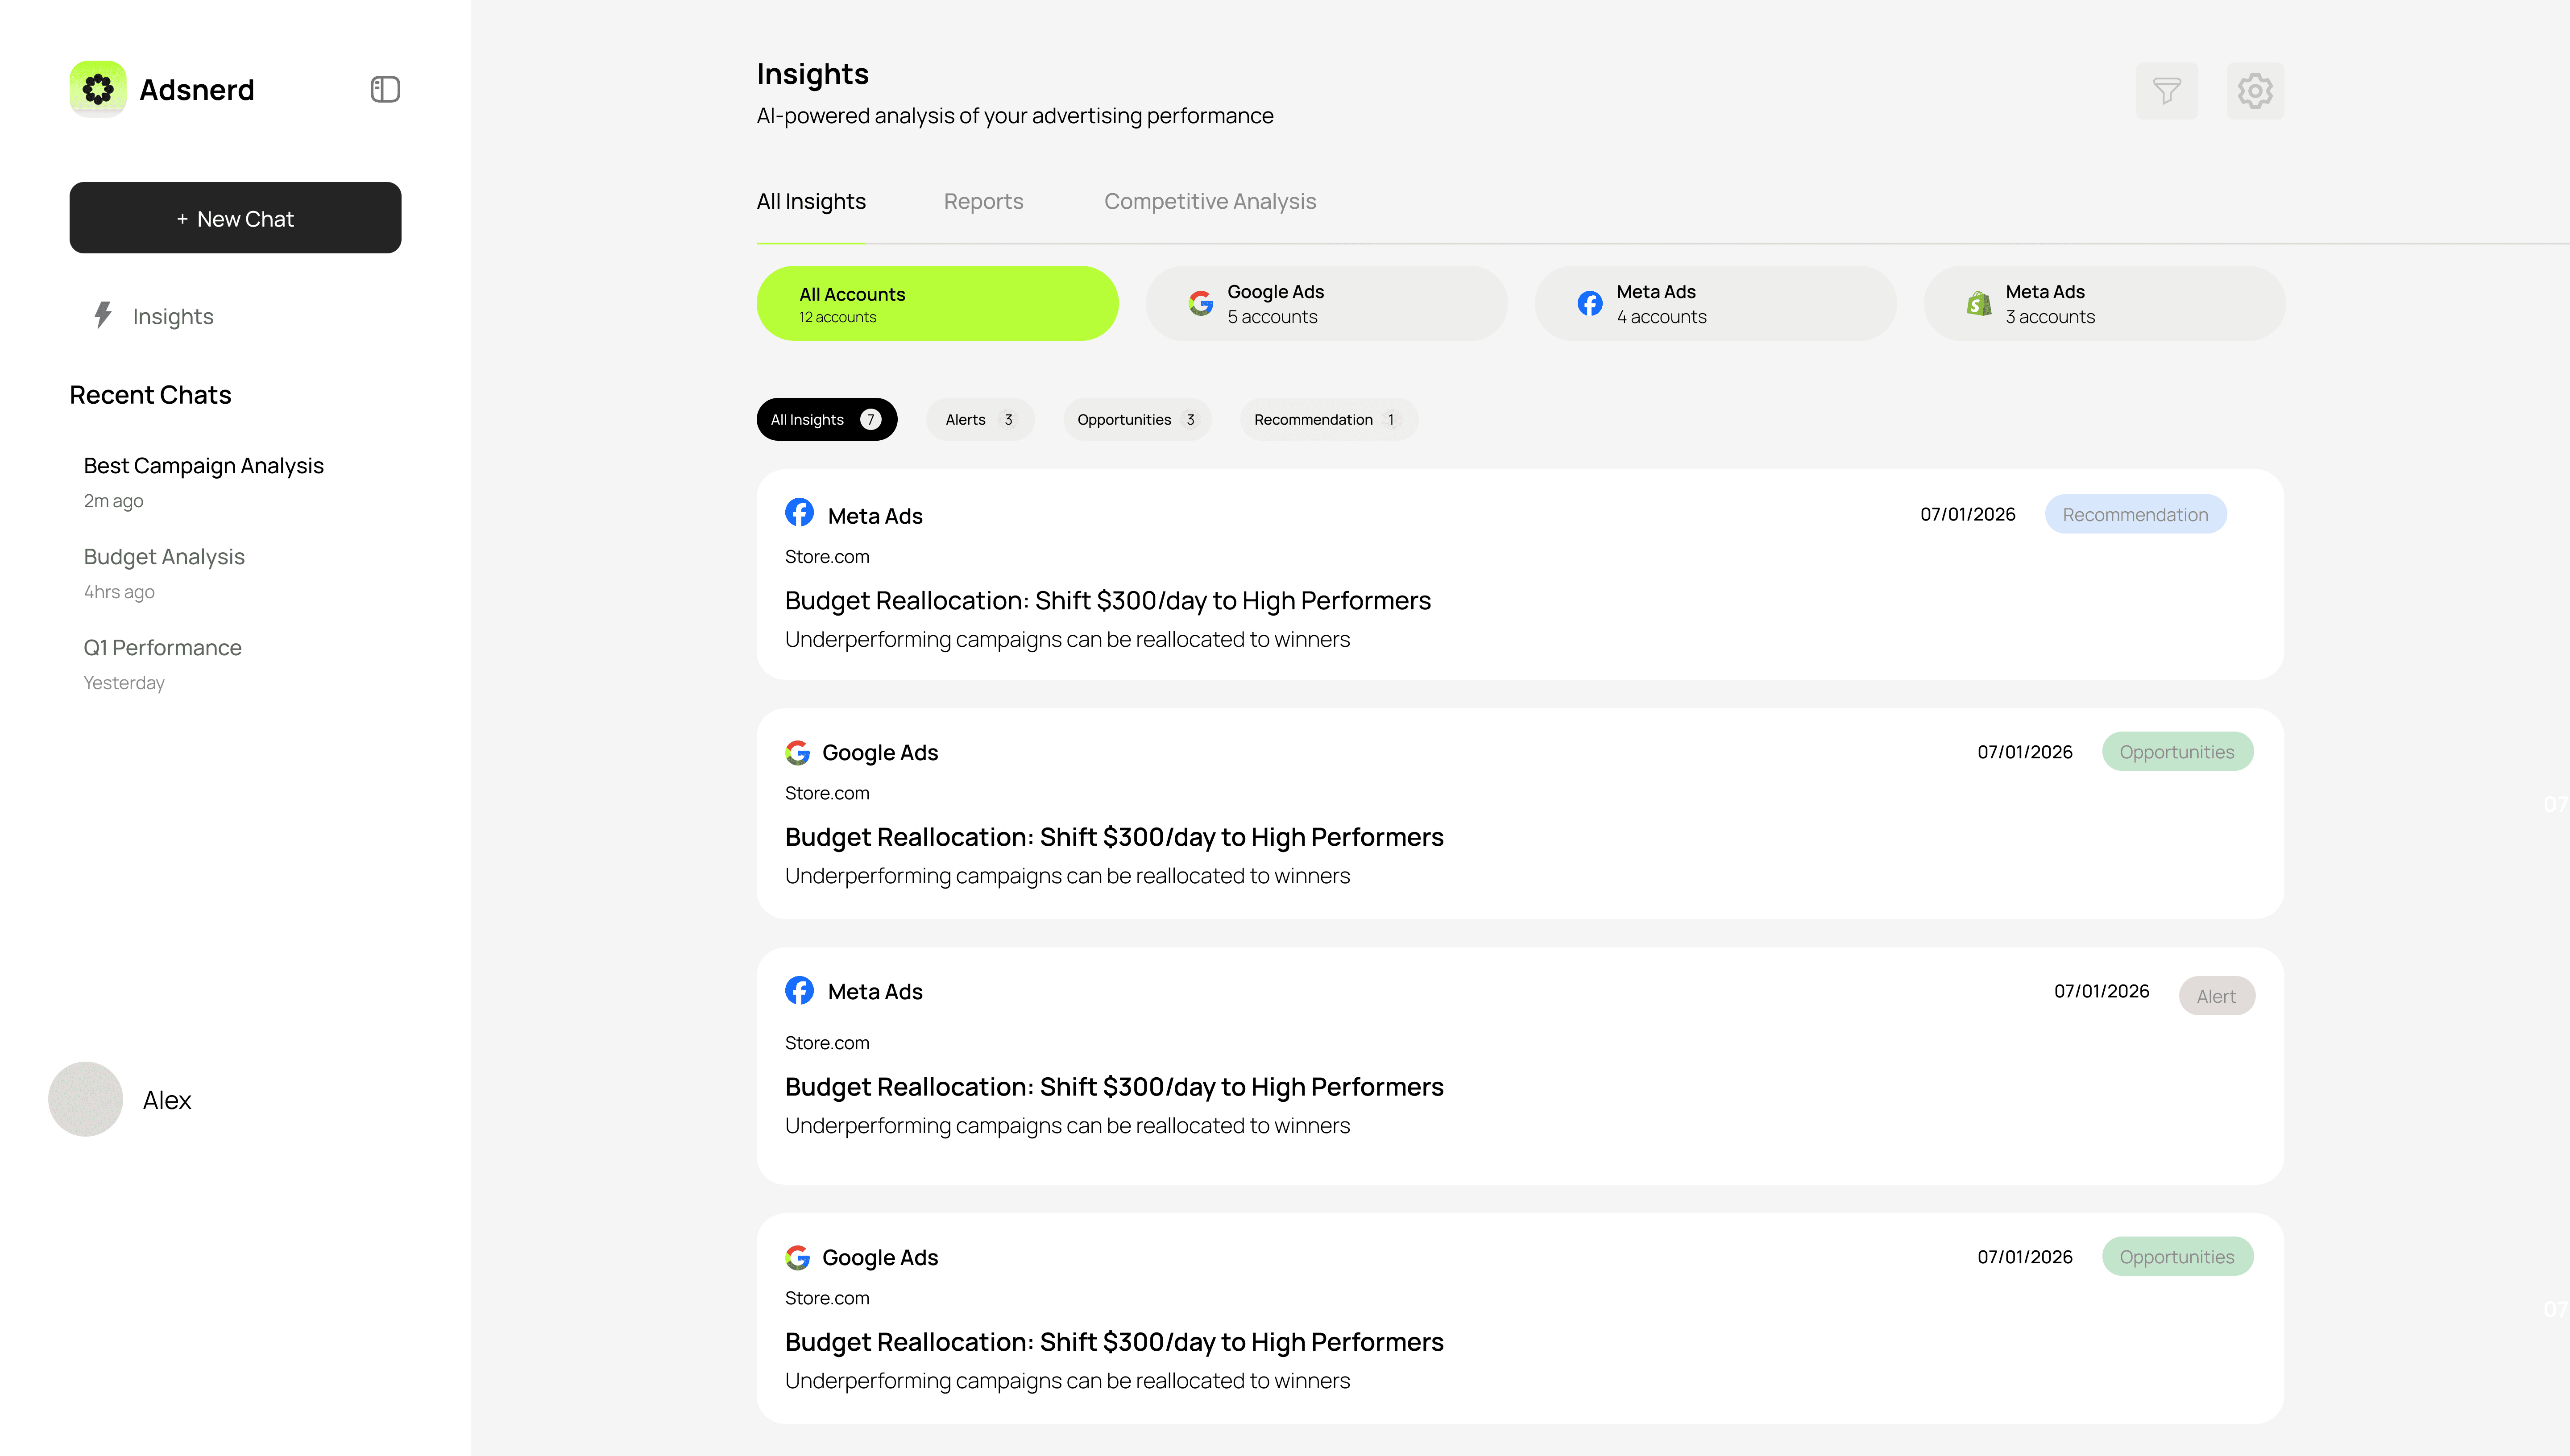
Task: Click the Adsnerd flower logo icon
Action: (98, 89)
